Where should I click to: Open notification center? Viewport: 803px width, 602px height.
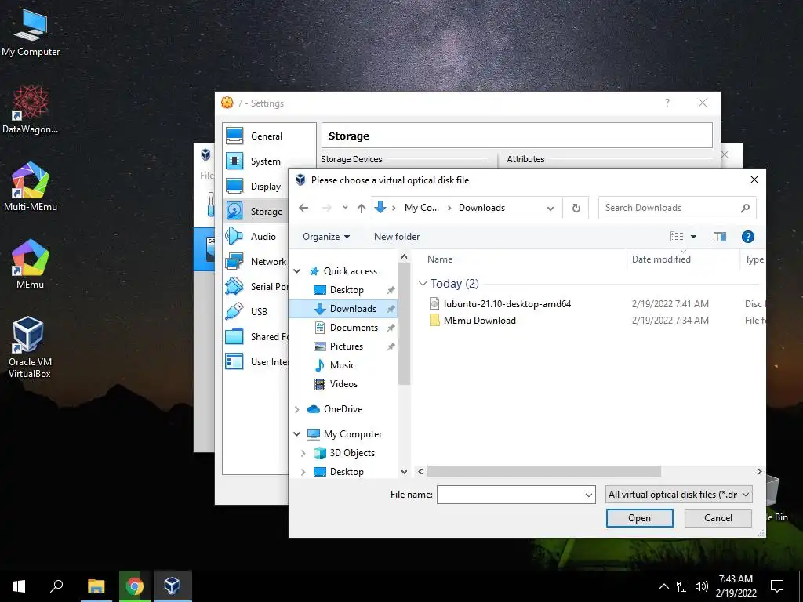point(777,586)
